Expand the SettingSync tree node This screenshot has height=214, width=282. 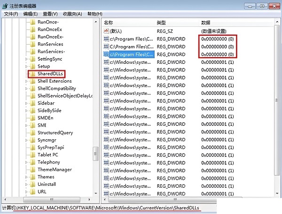(x=26, y=59)
